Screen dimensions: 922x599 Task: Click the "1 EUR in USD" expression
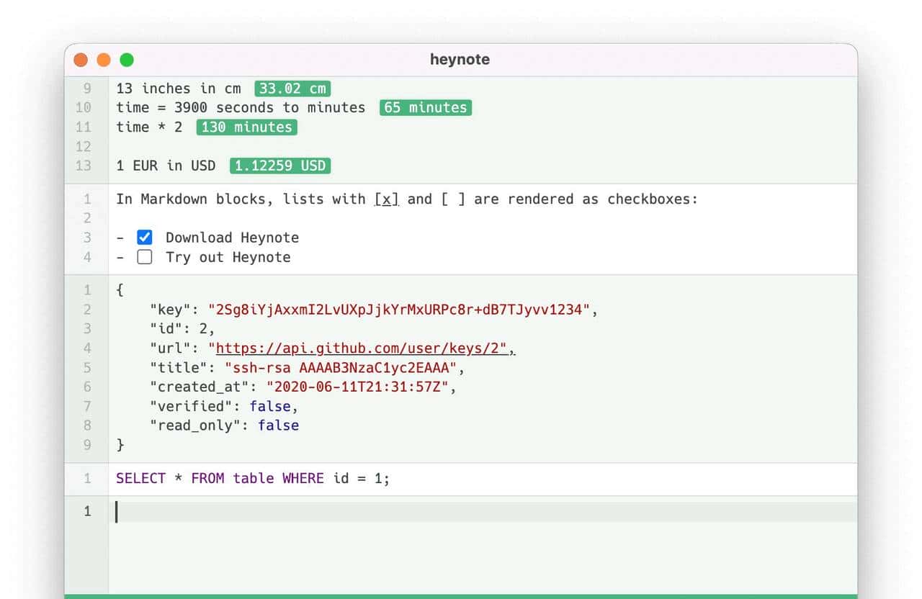click(166, 166)
